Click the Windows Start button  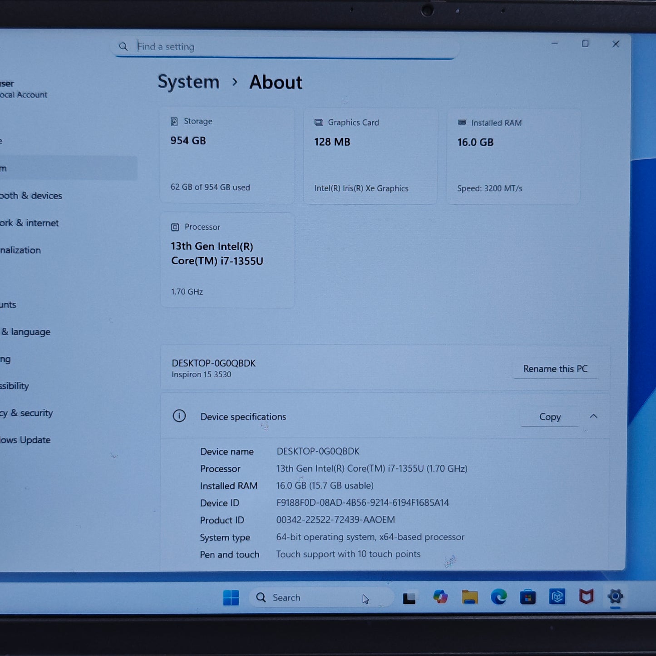click(232, 597)
